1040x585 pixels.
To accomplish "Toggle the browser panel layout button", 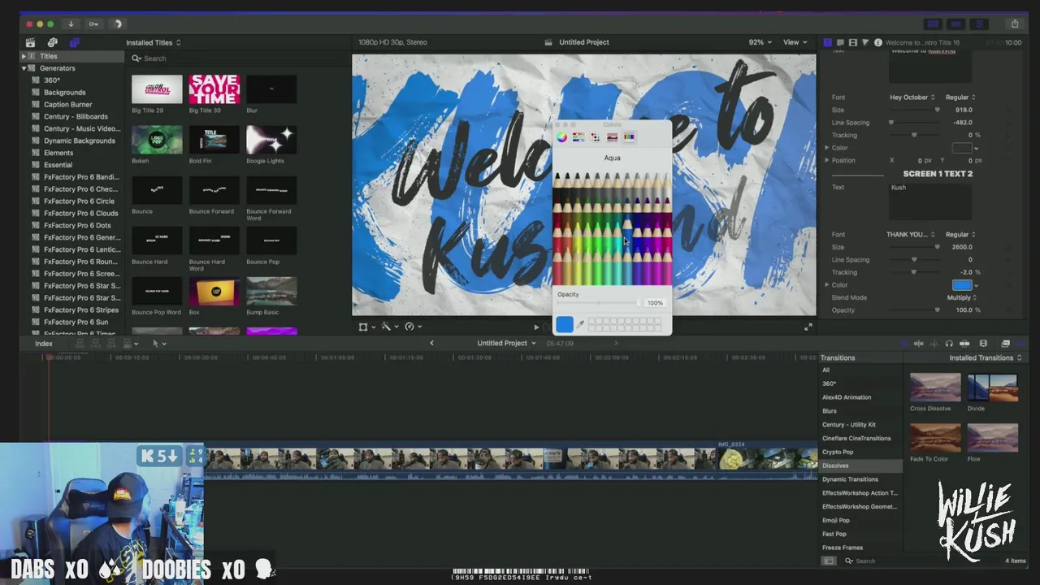I will click(x=934, y=24).
